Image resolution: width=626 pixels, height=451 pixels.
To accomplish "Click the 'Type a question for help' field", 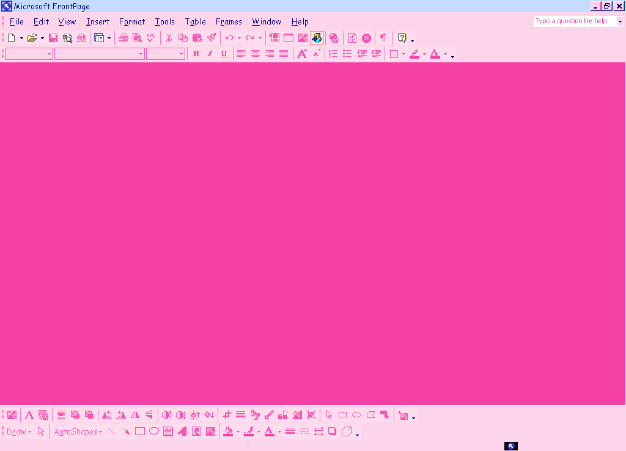I will (574, 21).
